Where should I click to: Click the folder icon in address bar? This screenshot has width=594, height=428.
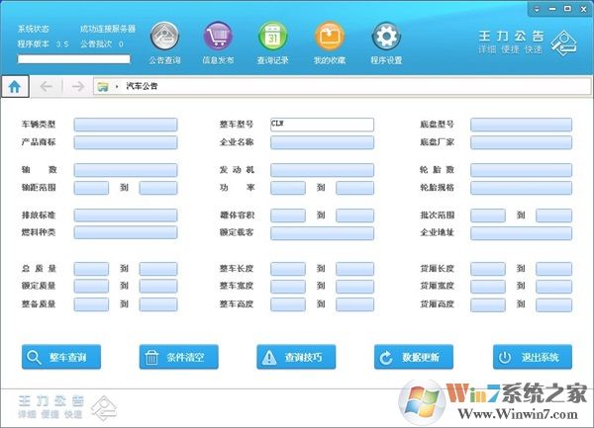[103, 87]
